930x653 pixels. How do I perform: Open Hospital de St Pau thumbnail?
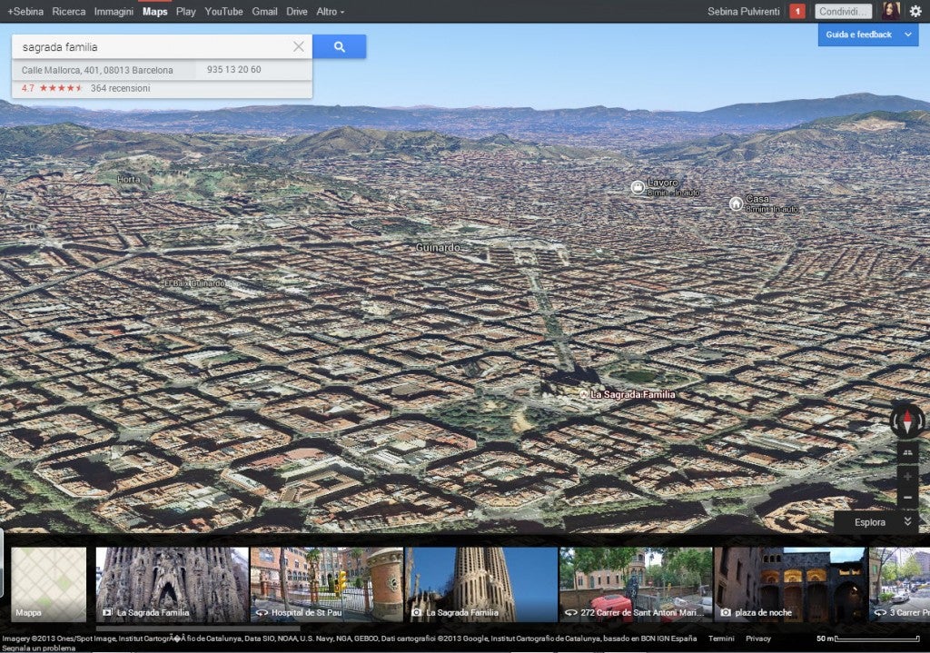(x=327, y=584)
